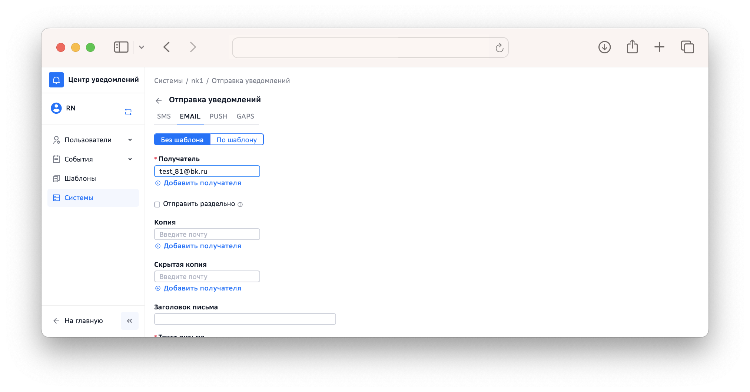750x392 pixels.
Task: Click nk1 in the breadcrumb
Action: (197, 81)
